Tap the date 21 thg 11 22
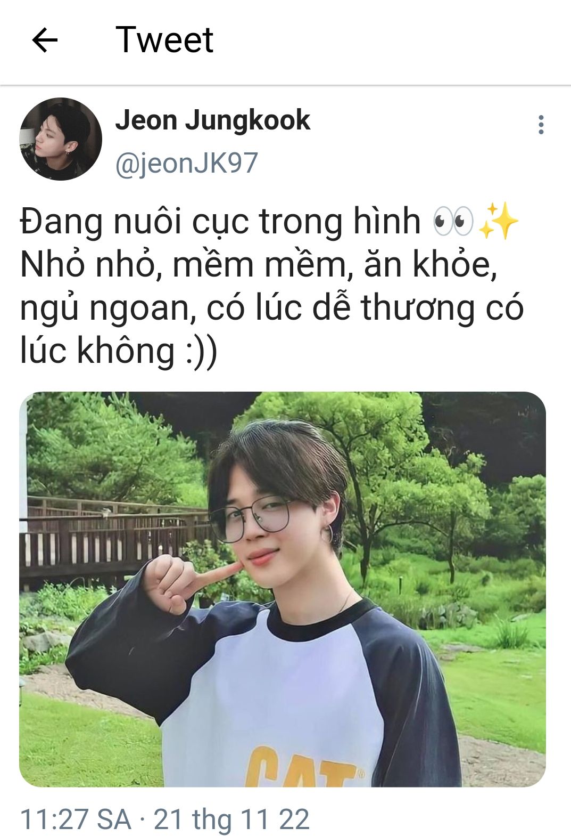This screenshot has height=836, width=571. pyautogui.click(x=231, y=819)
